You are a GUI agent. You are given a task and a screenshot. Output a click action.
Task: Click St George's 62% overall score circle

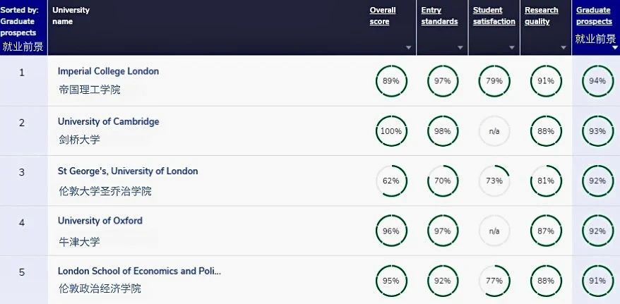point(391,181)
